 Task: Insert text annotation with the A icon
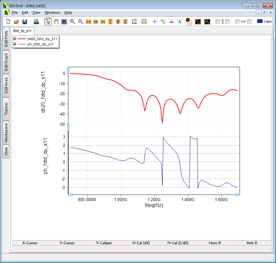pyautogui.click(x=180, y=22)
